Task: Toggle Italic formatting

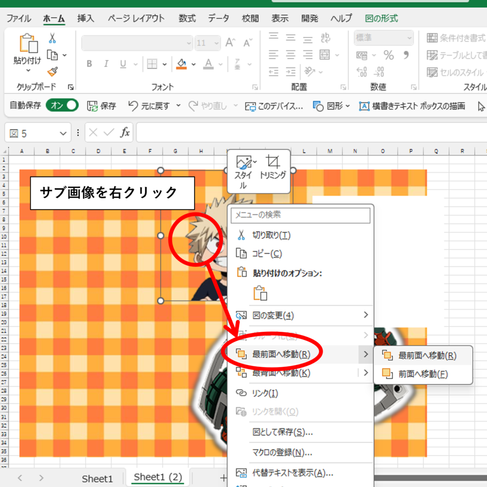Action: [106, 64]
